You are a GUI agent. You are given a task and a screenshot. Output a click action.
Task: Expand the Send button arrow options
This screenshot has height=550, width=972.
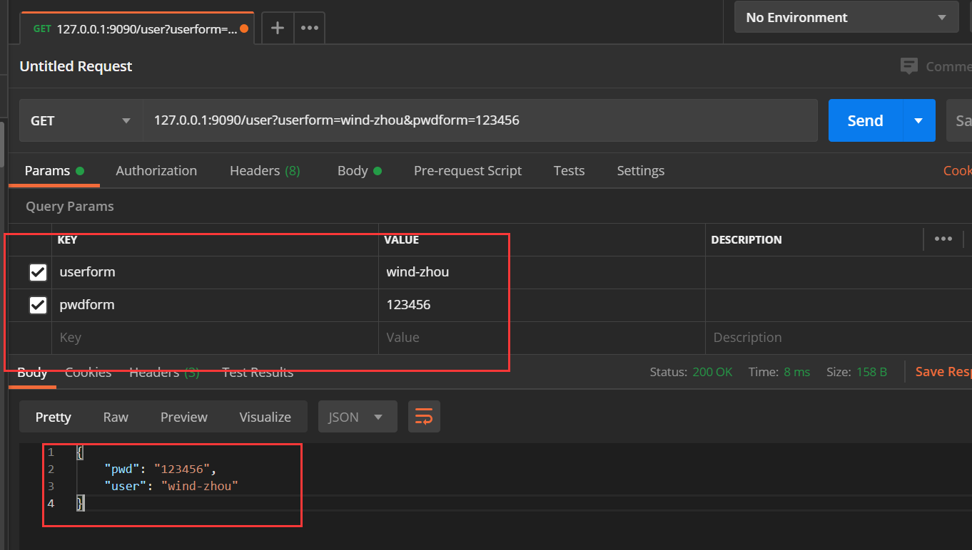coord(918,121)
